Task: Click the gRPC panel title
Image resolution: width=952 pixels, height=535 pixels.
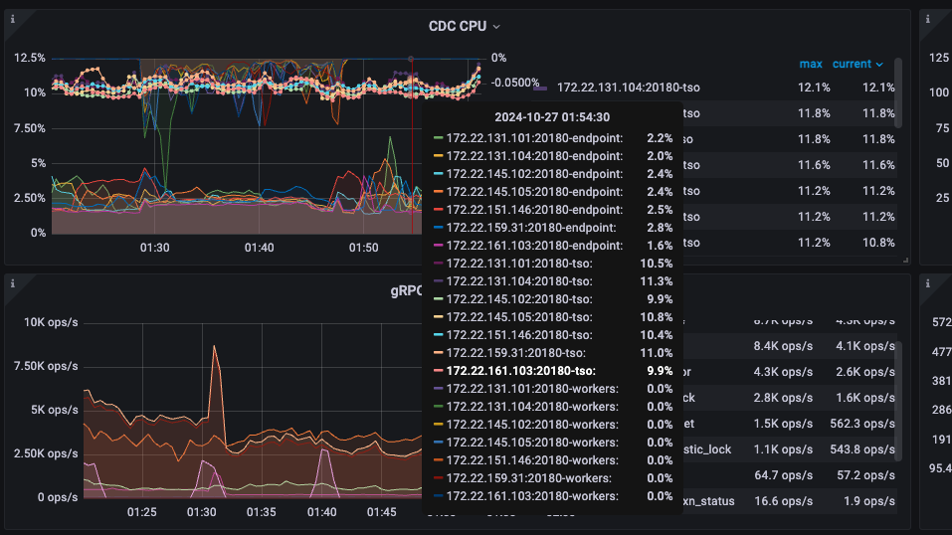Action: click(x=406, y=290)
